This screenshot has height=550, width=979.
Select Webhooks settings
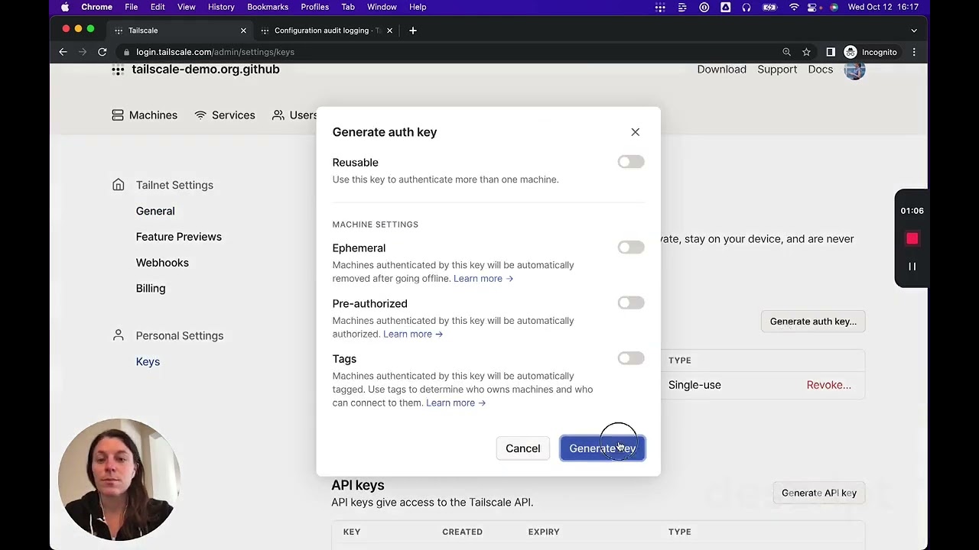pyautogui.click(x=162, y=263)
